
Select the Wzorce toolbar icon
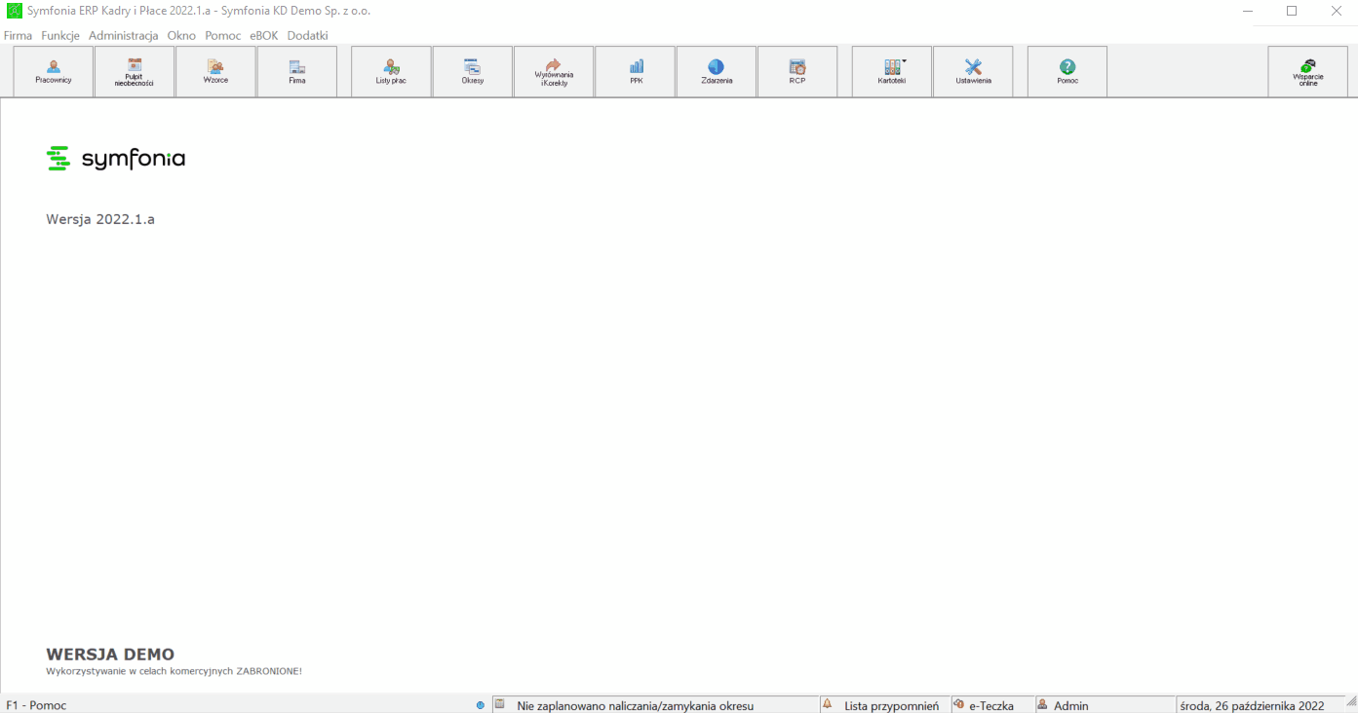(x=215, y=71)
